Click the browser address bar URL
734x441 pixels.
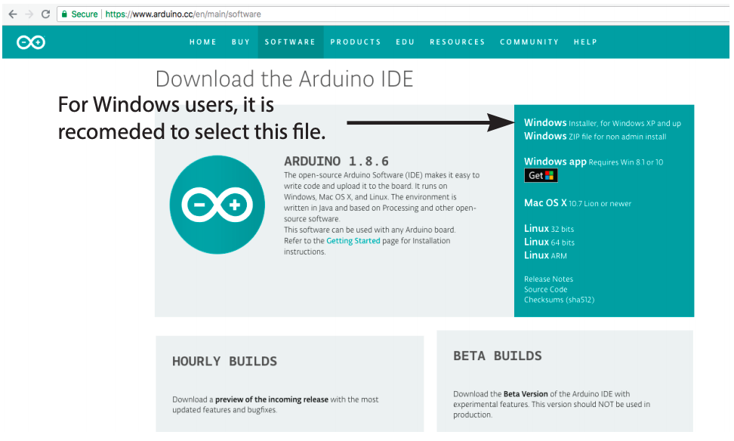(x=183, y=14)
